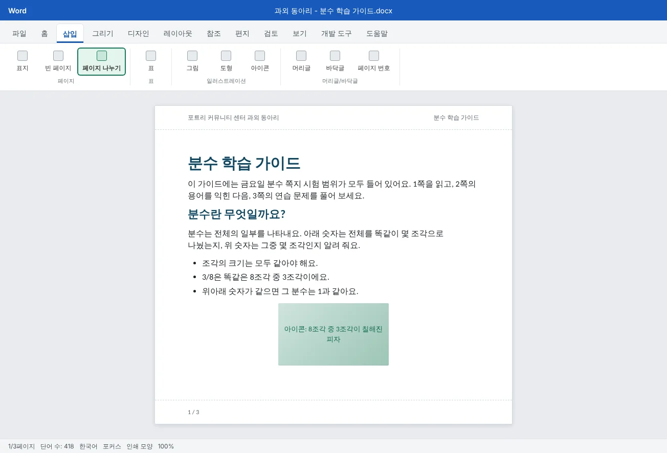The width and height of the screenshot is (667, 453).
Task: Click the 100% zoom level
Action: [166, 446]
